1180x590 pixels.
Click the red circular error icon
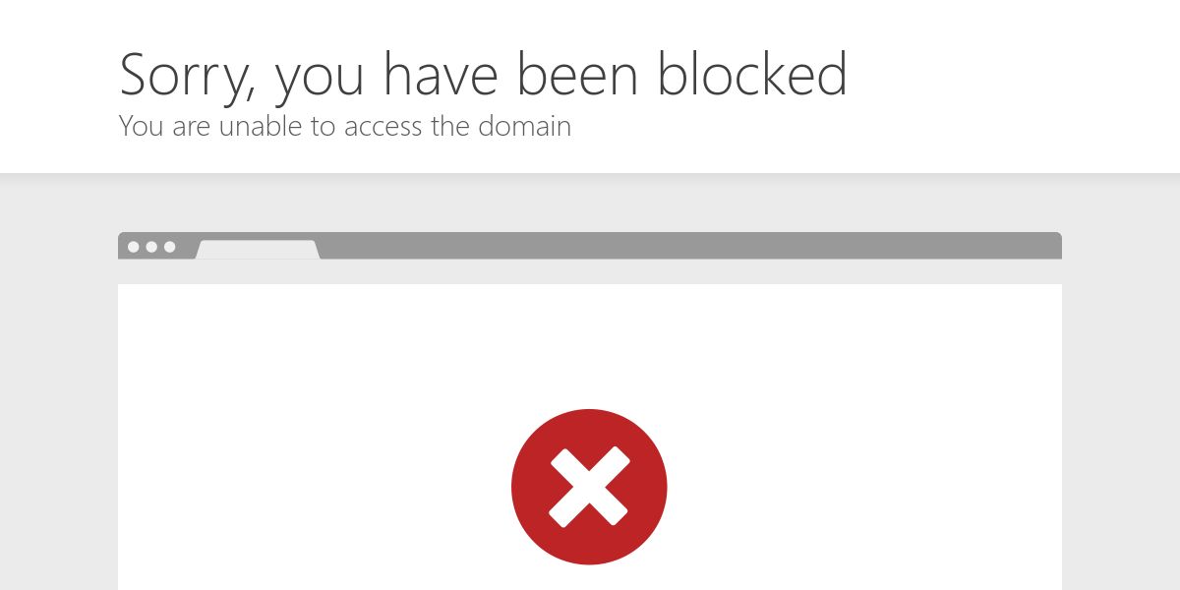(589, 487)
